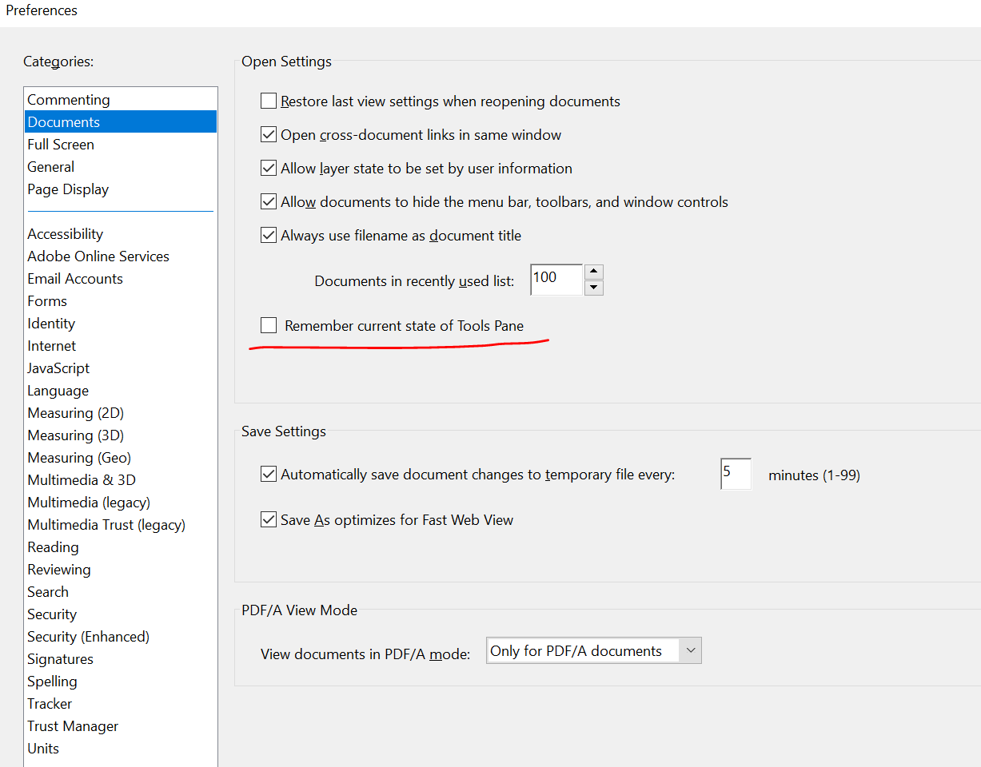Click the recently used list count field
Screen dimensions: 981x767
[x=556, y=278]
